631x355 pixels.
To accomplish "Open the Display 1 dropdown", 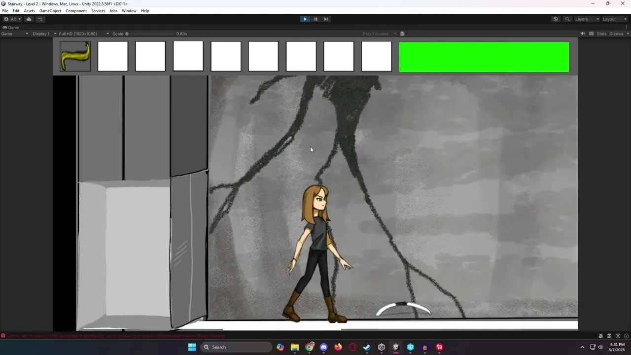I will coord(44,34).
